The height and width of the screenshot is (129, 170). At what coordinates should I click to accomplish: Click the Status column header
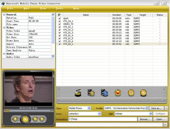tap(160, 15)
